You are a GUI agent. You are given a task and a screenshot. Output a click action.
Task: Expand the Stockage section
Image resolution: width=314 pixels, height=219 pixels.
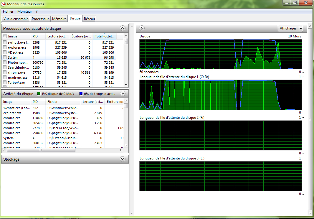(123, 159)
